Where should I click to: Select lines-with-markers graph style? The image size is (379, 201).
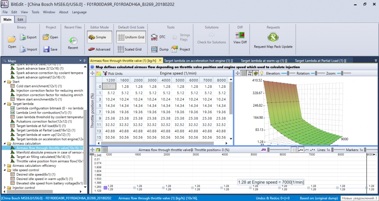pos(301,150)
